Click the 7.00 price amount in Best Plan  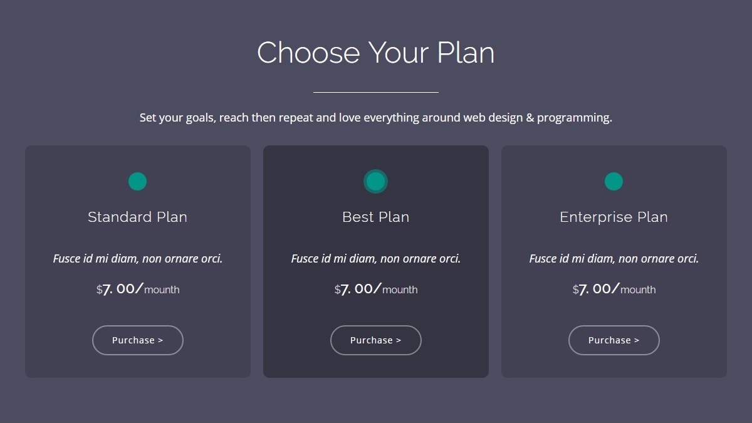[x=360, y=289]
